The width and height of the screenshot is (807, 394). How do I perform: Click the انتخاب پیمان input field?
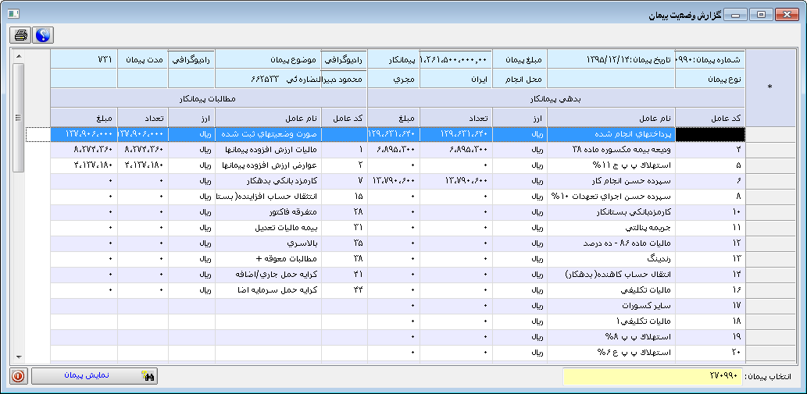pos(652,376)
